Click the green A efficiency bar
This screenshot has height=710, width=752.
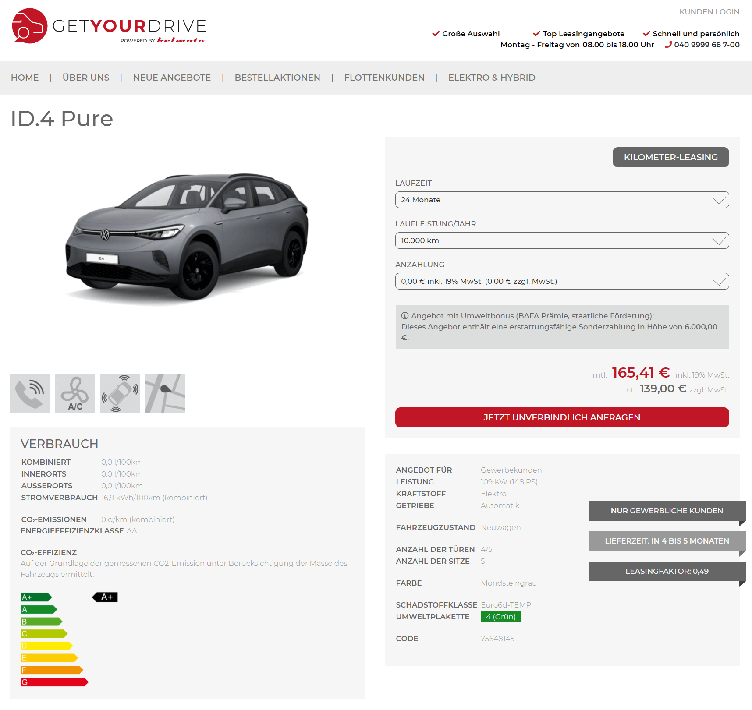tap(39, 609)
